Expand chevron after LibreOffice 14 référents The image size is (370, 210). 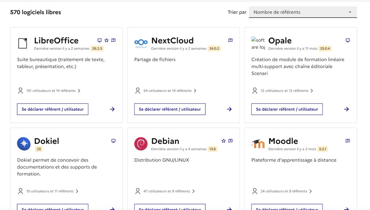click(x=79, y=91)
